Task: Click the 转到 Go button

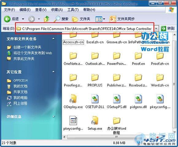Action: (x=168, y=28)
